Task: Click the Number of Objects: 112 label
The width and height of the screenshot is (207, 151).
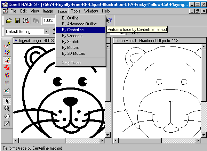Action: click(159, 41)
